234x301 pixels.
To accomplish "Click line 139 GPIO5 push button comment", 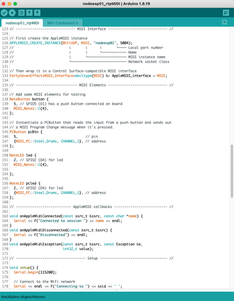I will pyautogui.click(x=68, y=103).
